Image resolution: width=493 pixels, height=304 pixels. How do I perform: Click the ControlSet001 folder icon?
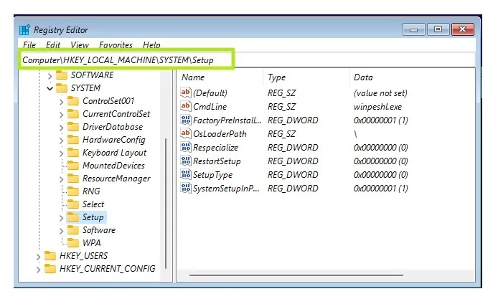[73, 101]
